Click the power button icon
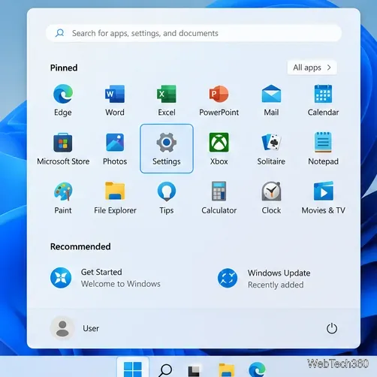377x377 pixels. pos(332,328)
